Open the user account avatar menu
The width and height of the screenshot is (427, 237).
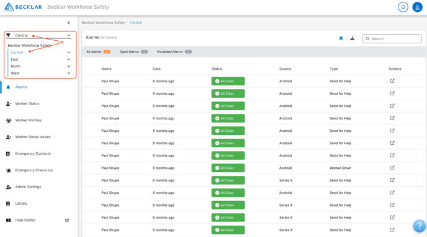pyautogui.click(x=417, y=7)
